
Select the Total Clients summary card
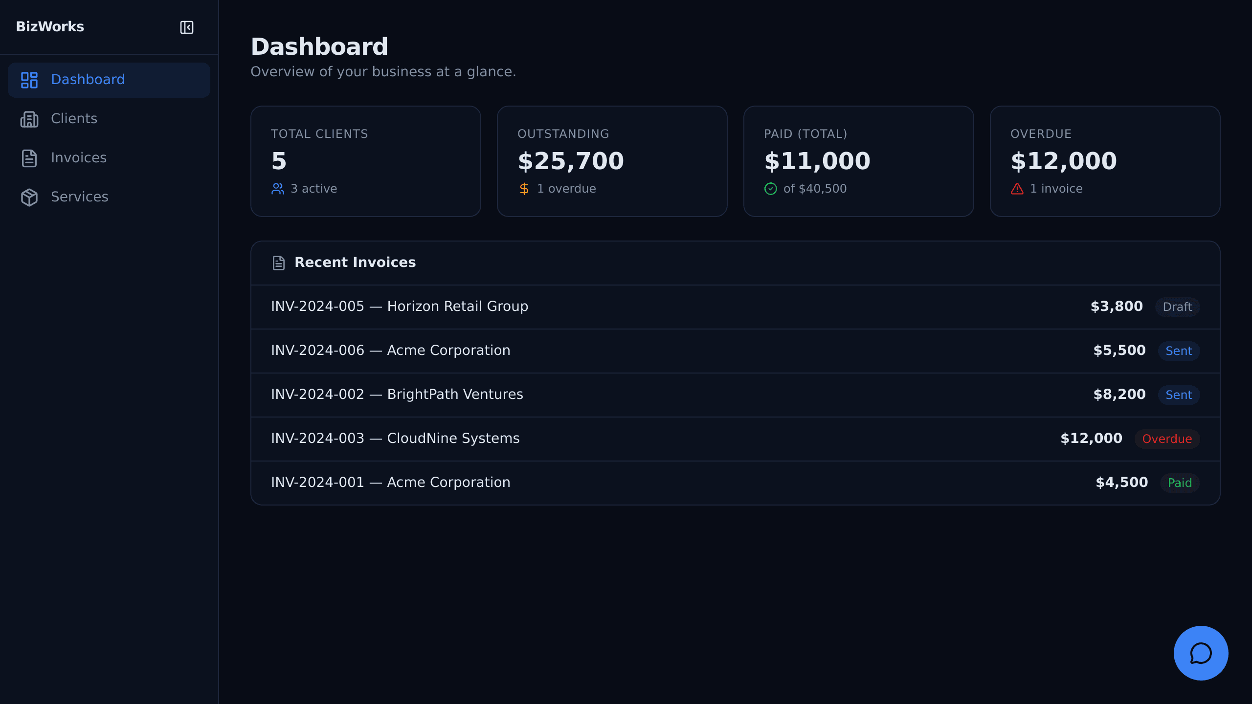365,161
